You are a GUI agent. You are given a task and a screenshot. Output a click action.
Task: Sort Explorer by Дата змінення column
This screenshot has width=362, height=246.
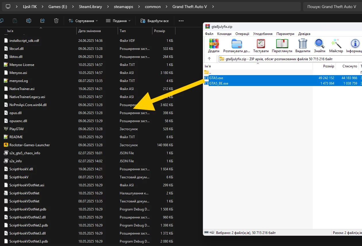(97, 31)
